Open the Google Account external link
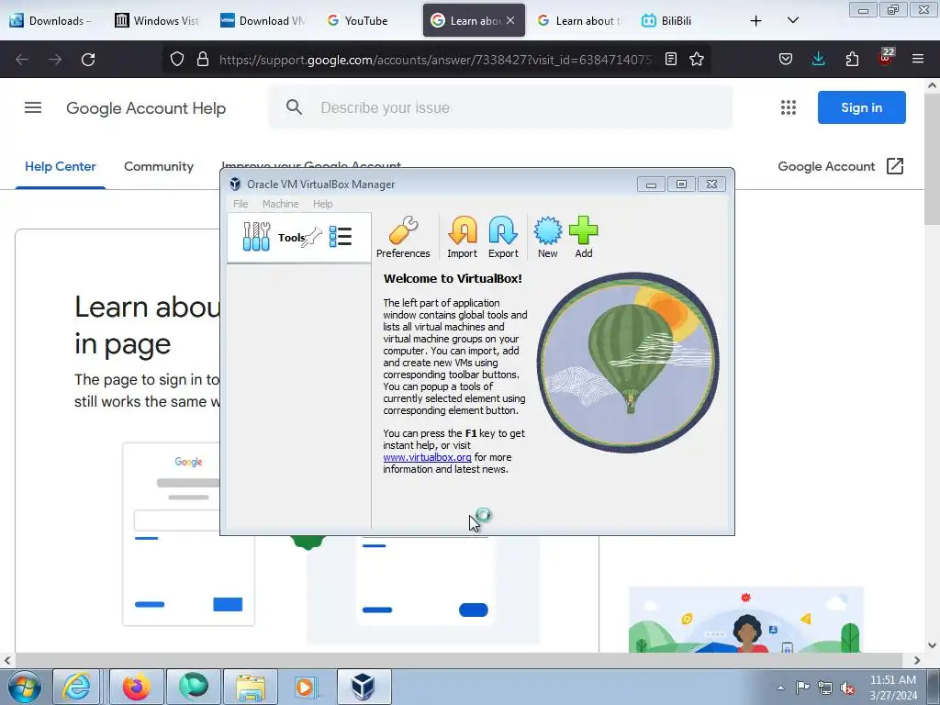Viewport: 940px width, 705px height. [841, 167]
